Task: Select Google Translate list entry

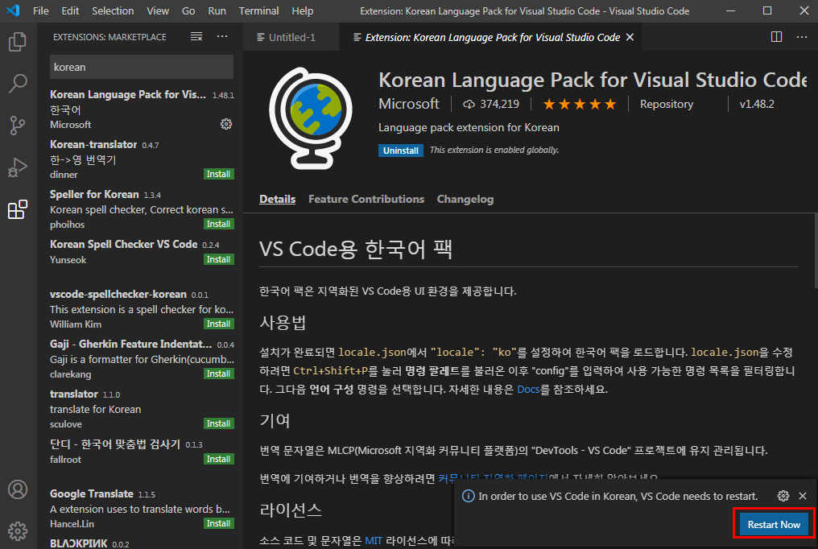Action: point(140,509)
